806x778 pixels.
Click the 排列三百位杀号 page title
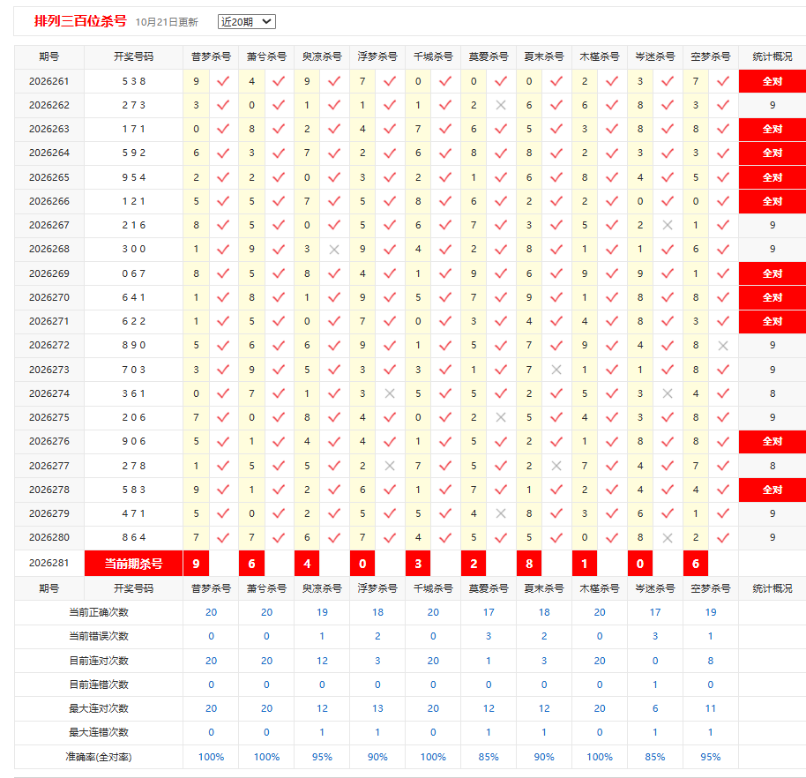pyautogui.click(x=80, y=21)
